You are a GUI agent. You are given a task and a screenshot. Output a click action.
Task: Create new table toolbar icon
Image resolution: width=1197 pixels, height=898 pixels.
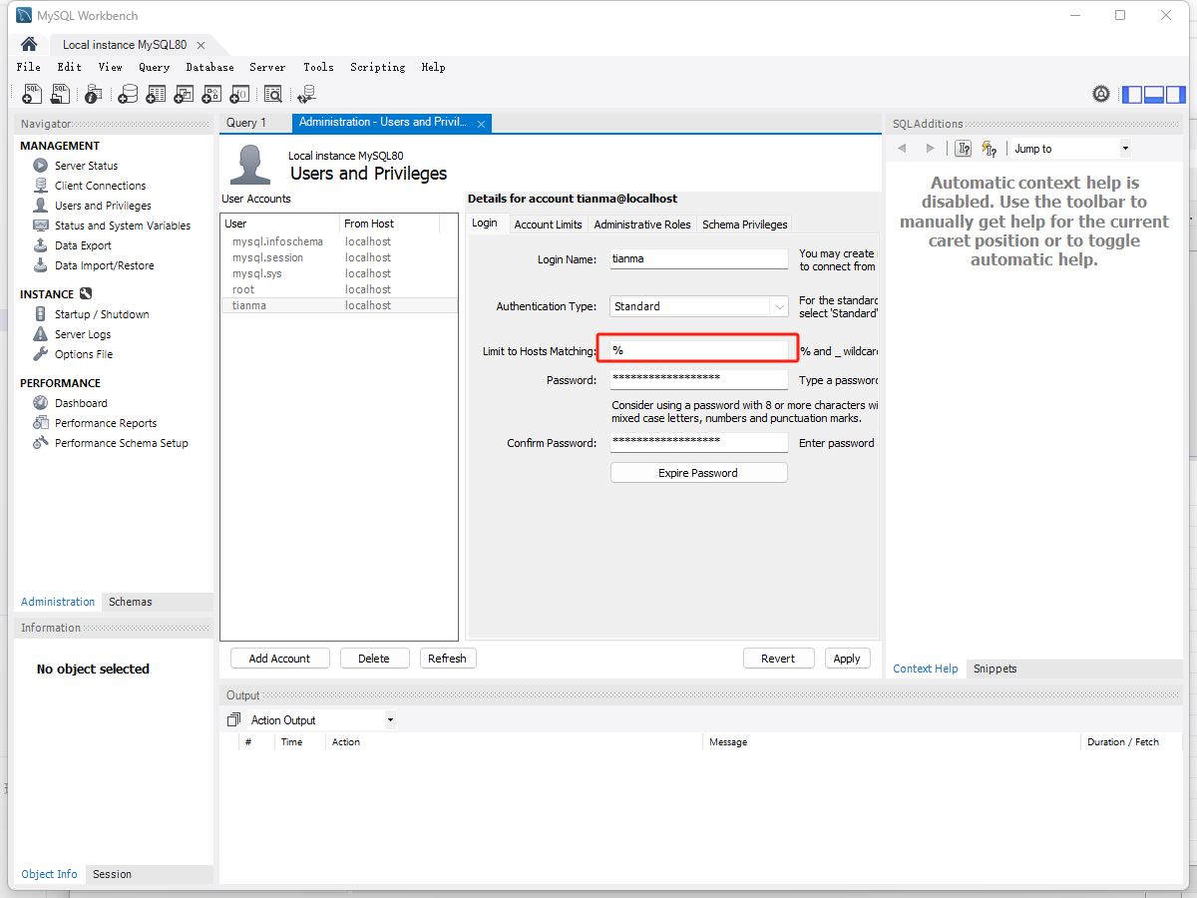point(156,94)
